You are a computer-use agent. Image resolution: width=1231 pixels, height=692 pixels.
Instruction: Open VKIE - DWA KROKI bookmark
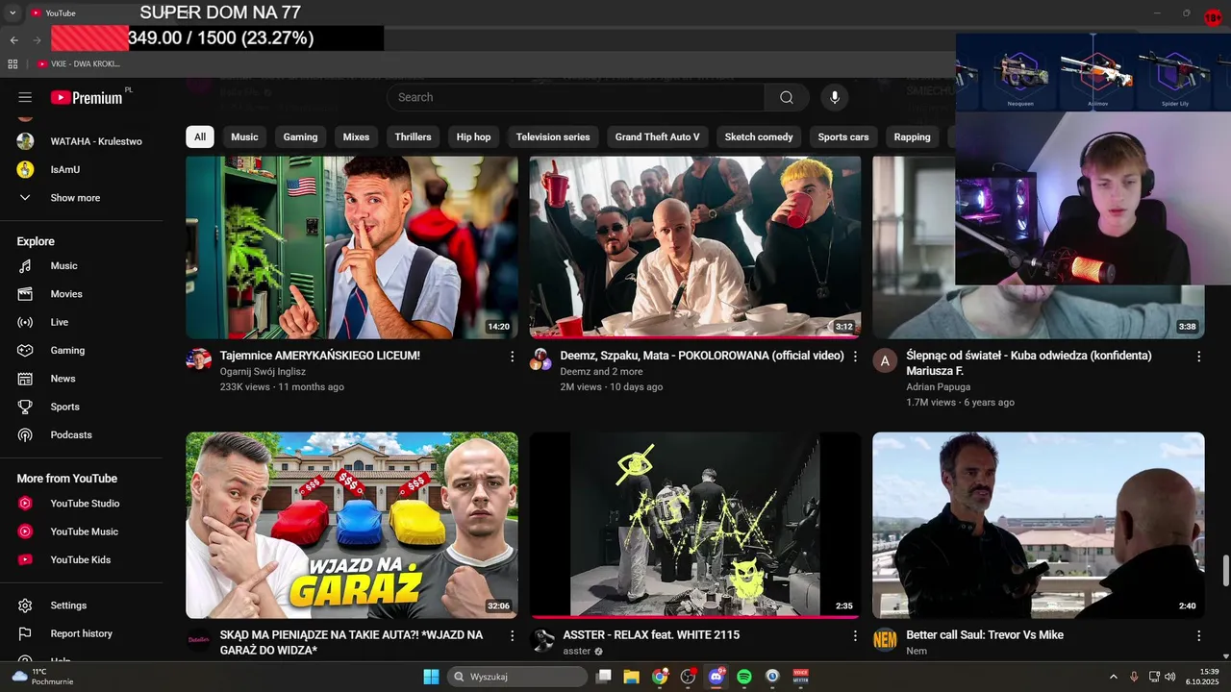pyautogui.click(x=80, y=63)
